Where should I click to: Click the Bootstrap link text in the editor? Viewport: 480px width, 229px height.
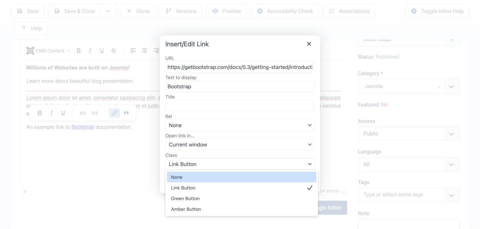click(x=83, y=127)
